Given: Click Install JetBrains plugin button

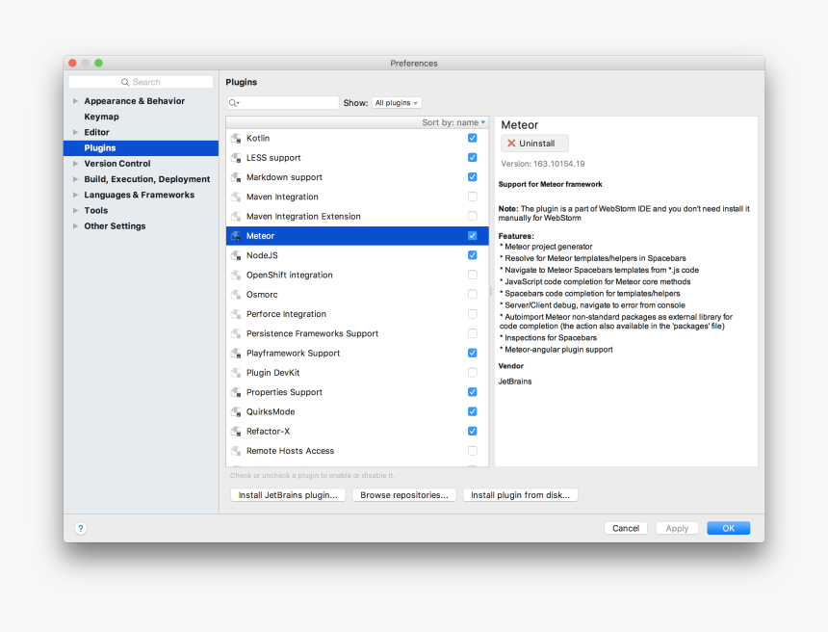Looking at the screenshot, I should (x=288, y=495).
